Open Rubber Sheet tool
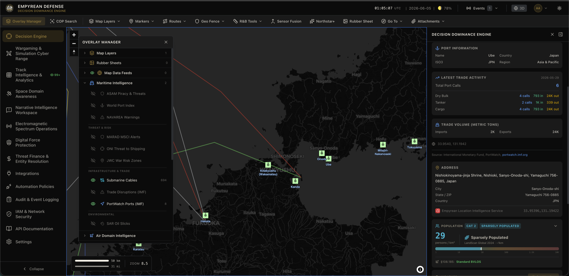 pyautogui.click(x=358, y=21)
